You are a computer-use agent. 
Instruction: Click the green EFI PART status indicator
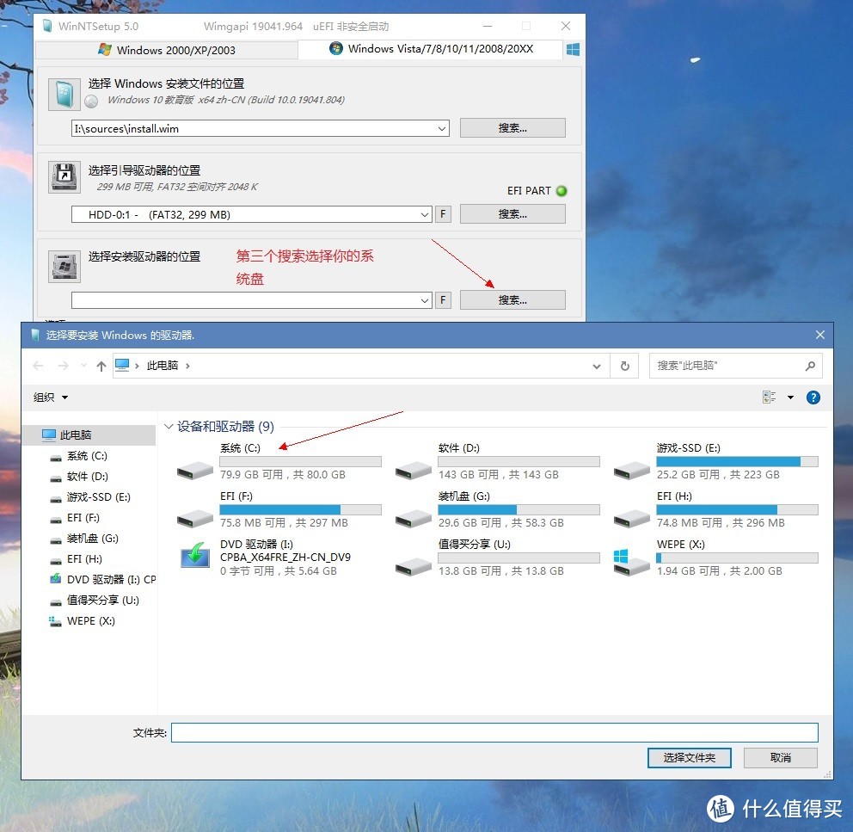[562, 191]
